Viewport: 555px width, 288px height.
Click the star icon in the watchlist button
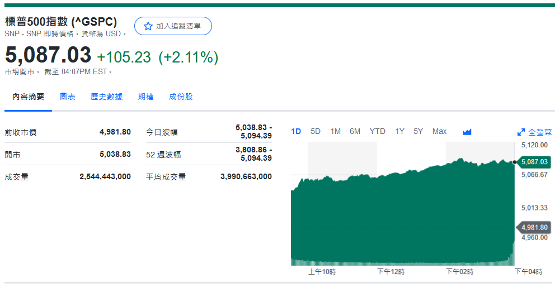(x=148, y=26)
